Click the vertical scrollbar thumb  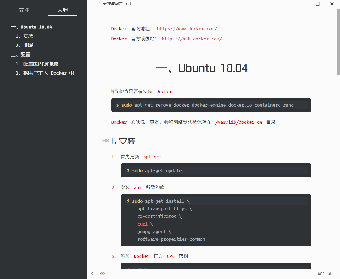tap(338, 42)
